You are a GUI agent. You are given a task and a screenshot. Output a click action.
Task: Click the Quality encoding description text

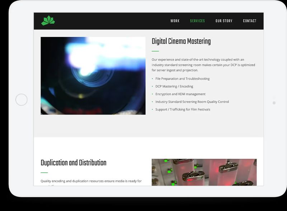[x=90, y=180]
